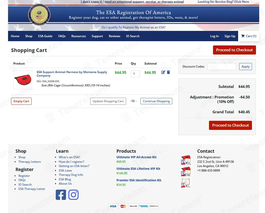Open Premier ESA Identification Kit thumbnail image
The width and height of the screenshot is (265, 213).
click(x=186, y=183)
